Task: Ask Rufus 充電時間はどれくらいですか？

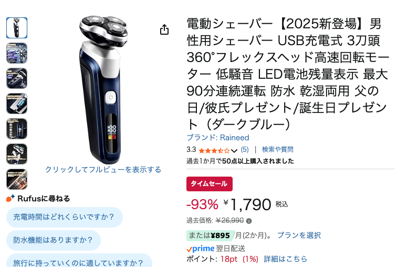Action: [x=64, y=217]
